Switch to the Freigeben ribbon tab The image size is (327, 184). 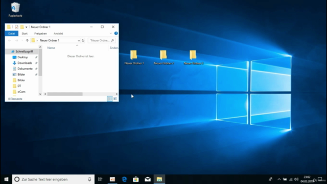(x=40, y=33)
